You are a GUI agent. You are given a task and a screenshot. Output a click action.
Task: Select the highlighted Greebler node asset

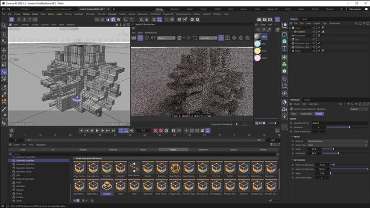click(x=107, y=187)
